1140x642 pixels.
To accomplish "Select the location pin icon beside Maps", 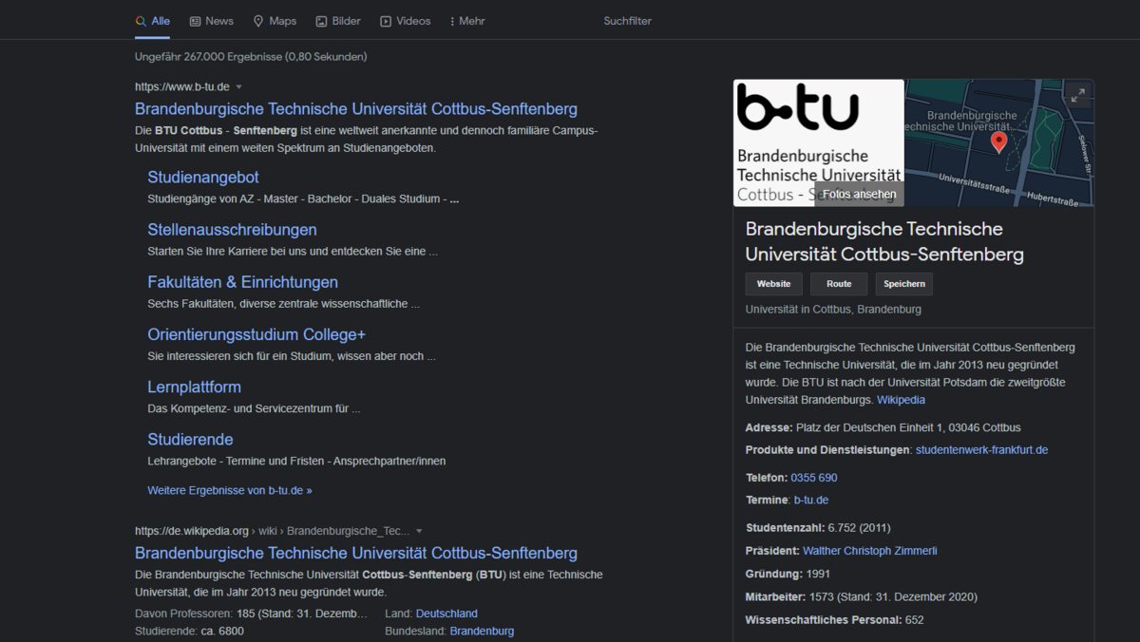I will (x=256, y=20).
